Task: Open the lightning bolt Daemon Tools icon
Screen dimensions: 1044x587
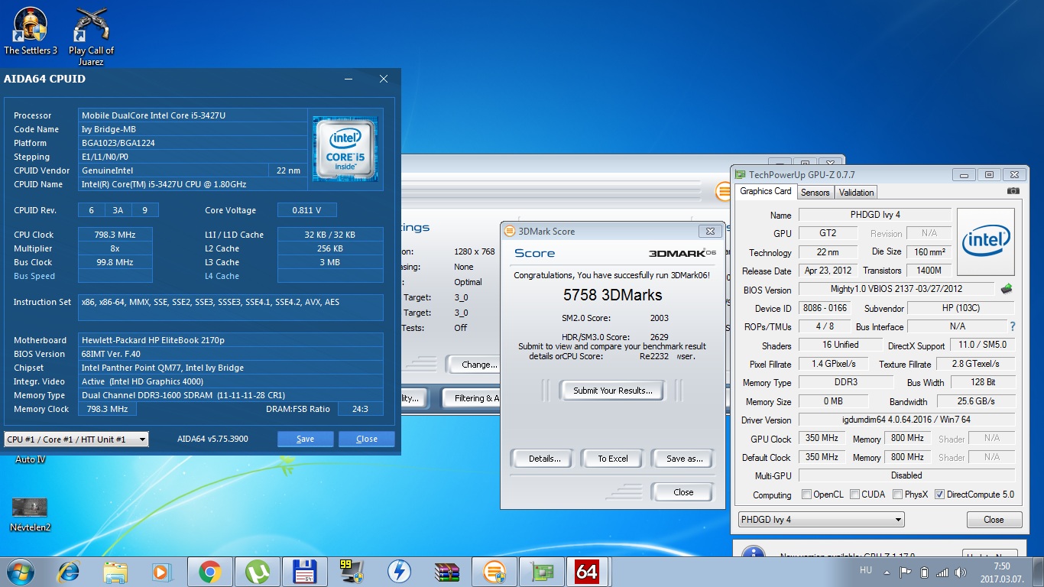Action: 399,572
